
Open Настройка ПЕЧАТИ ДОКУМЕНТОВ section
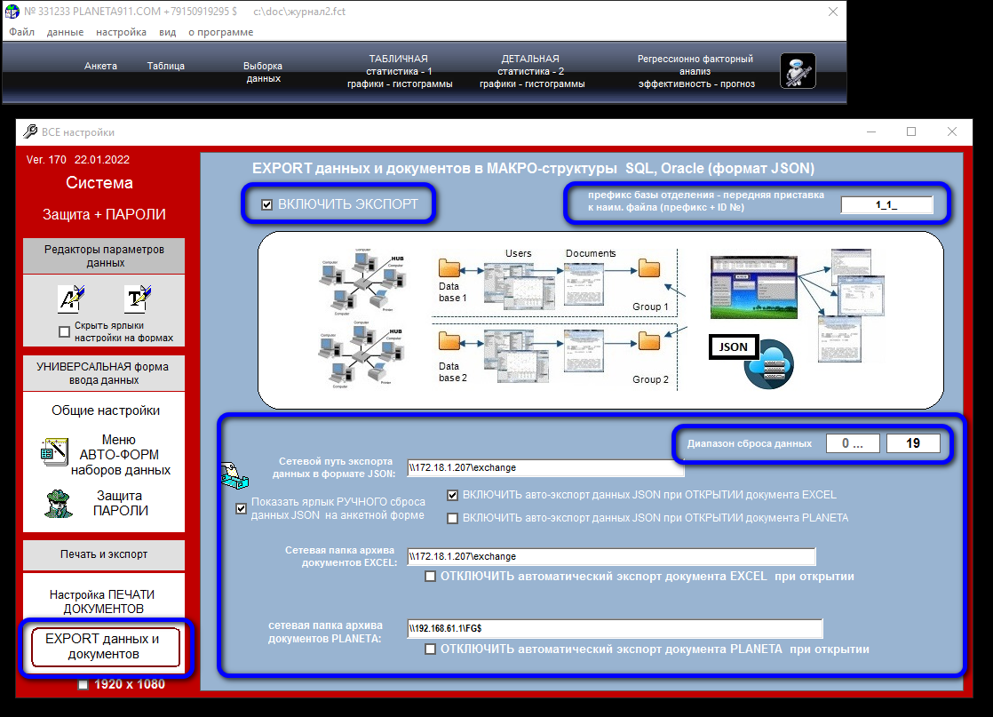[103, 601]
